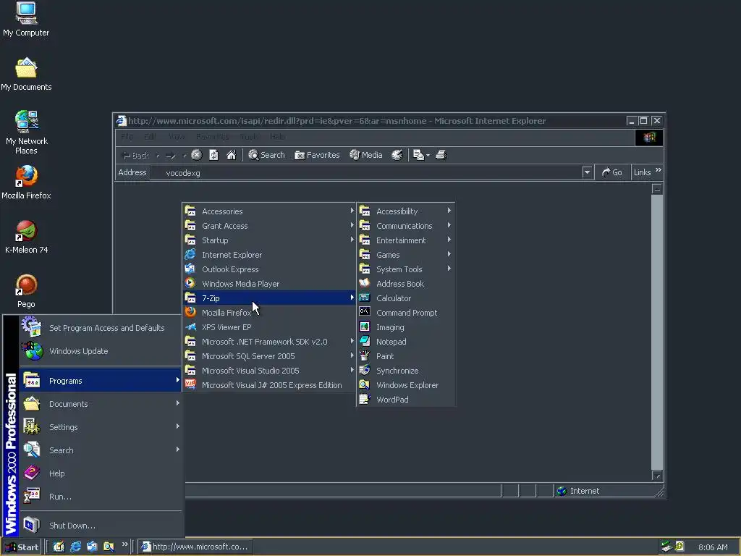Launch Mozilla Firefox from Programs menu

click(x=269, y=313)
